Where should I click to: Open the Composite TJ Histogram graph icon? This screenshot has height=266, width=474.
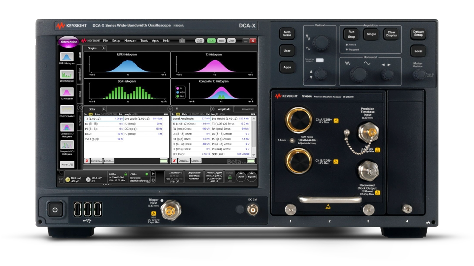(x=67, y=127)
